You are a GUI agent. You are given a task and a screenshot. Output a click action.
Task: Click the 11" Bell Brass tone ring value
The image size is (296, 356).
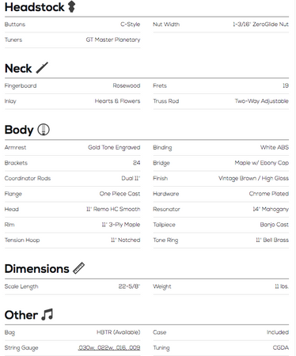[272, 240]
